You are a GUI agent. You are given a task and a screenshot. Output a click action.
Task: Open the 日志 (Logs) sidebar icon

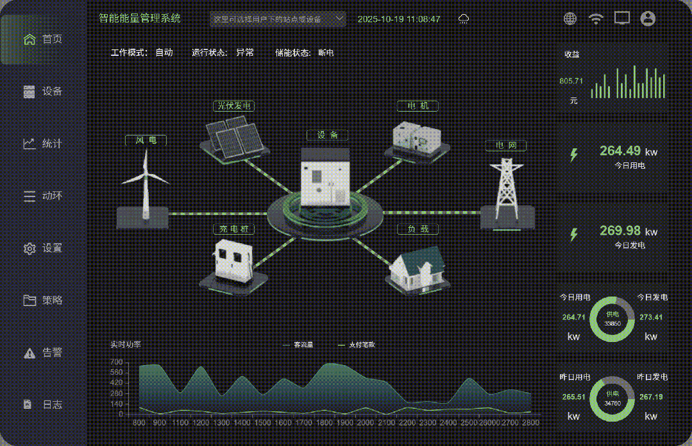point(29,404)
